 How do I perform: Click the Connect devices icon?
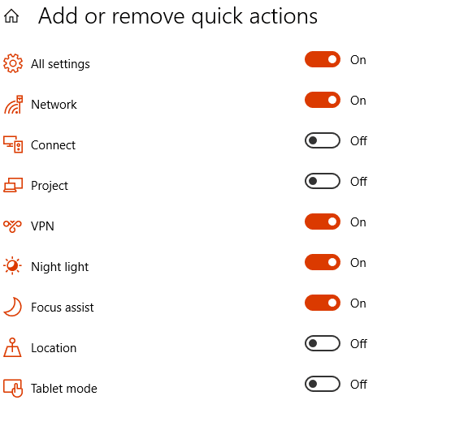13,144
